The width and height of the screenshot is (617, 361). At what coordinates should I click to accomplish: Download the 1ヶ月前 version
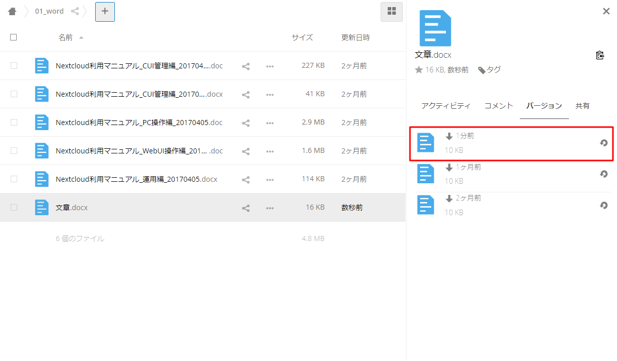pyautogui.click(x=449, y=167)
